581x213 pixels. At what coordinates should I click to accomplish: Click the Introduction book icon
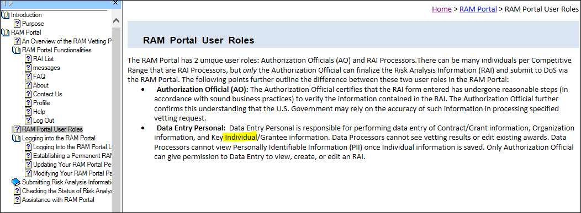[5, 15]
